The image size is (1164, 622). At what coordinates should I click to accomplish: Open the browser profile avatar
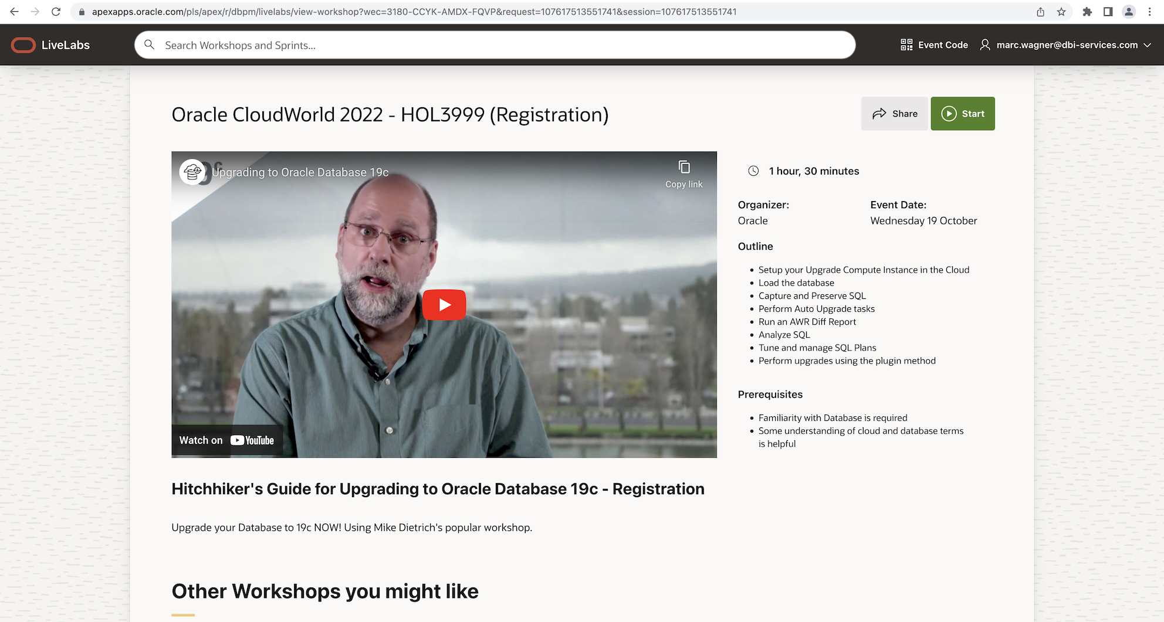pos(1129,12)
